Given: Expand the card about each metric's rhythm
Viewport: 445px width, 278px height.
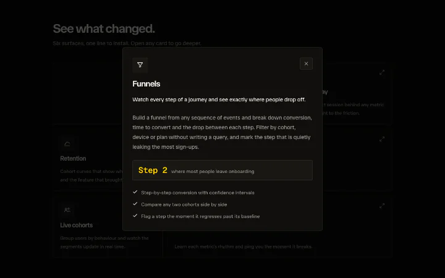Looking at the screenshot, I should point(382,206).
